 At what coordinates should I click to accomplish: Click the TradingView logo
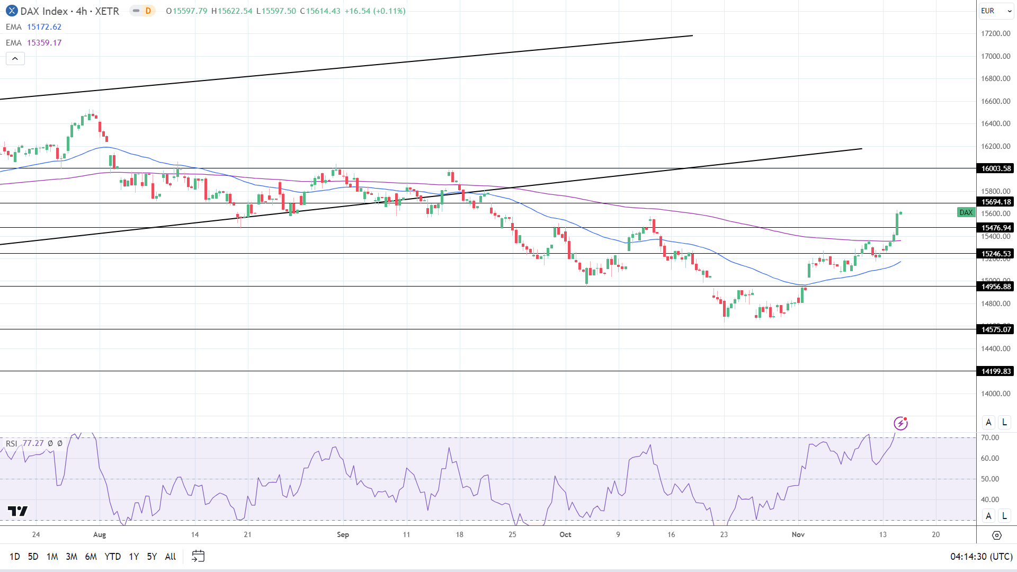pos(17,511)
